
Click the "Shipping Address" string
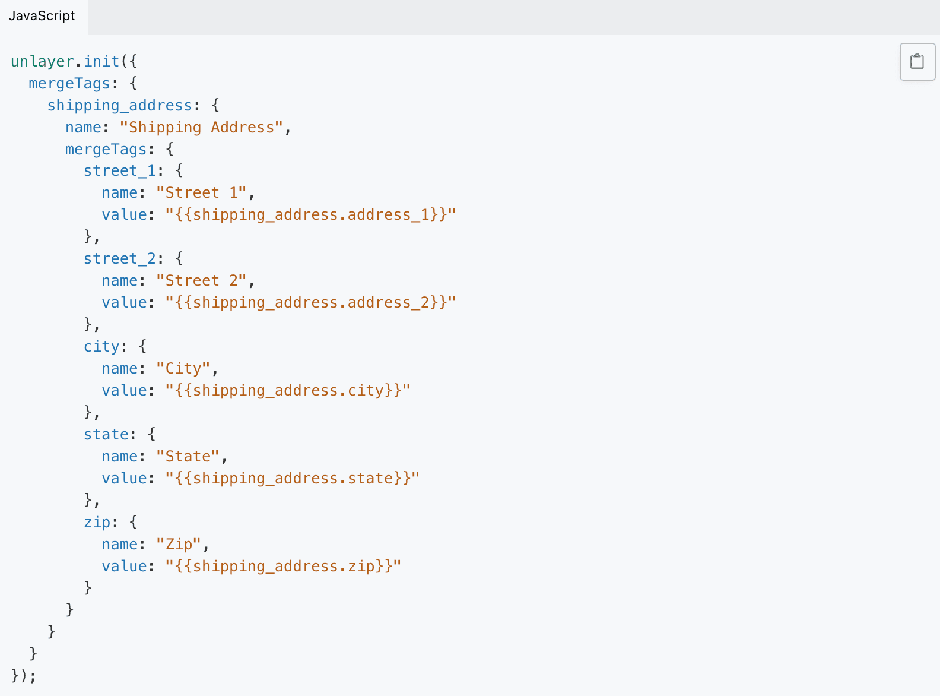202,127
